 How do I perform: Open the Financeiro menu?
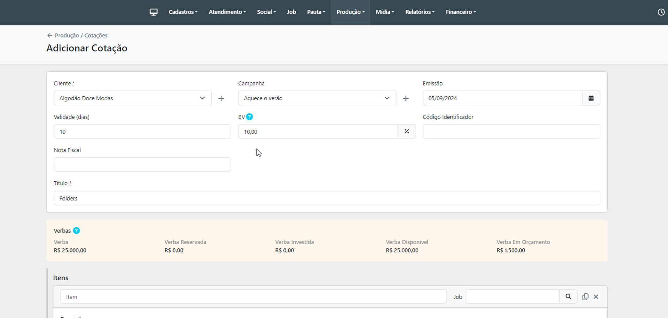coord(460,12)
